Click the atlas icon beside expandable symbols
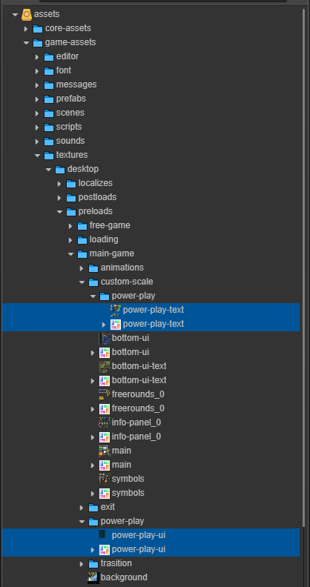This screenshot has width=310, height=587. click(105, 493)
